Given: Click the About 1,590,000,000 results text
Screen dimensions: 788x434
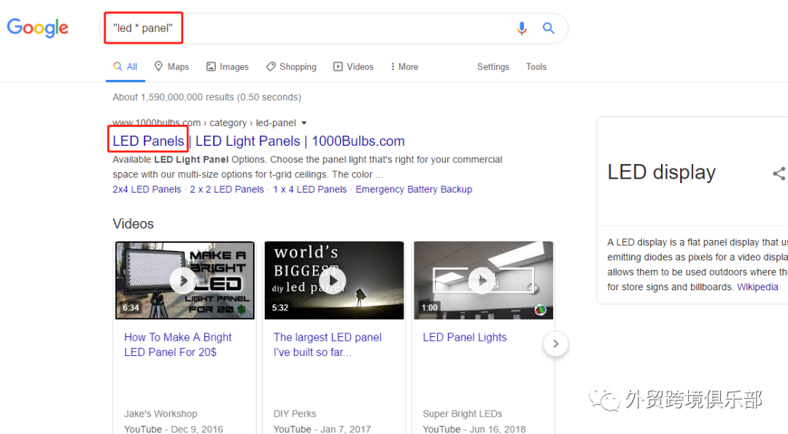Looking at the screenshot, I should coord(206,97).
